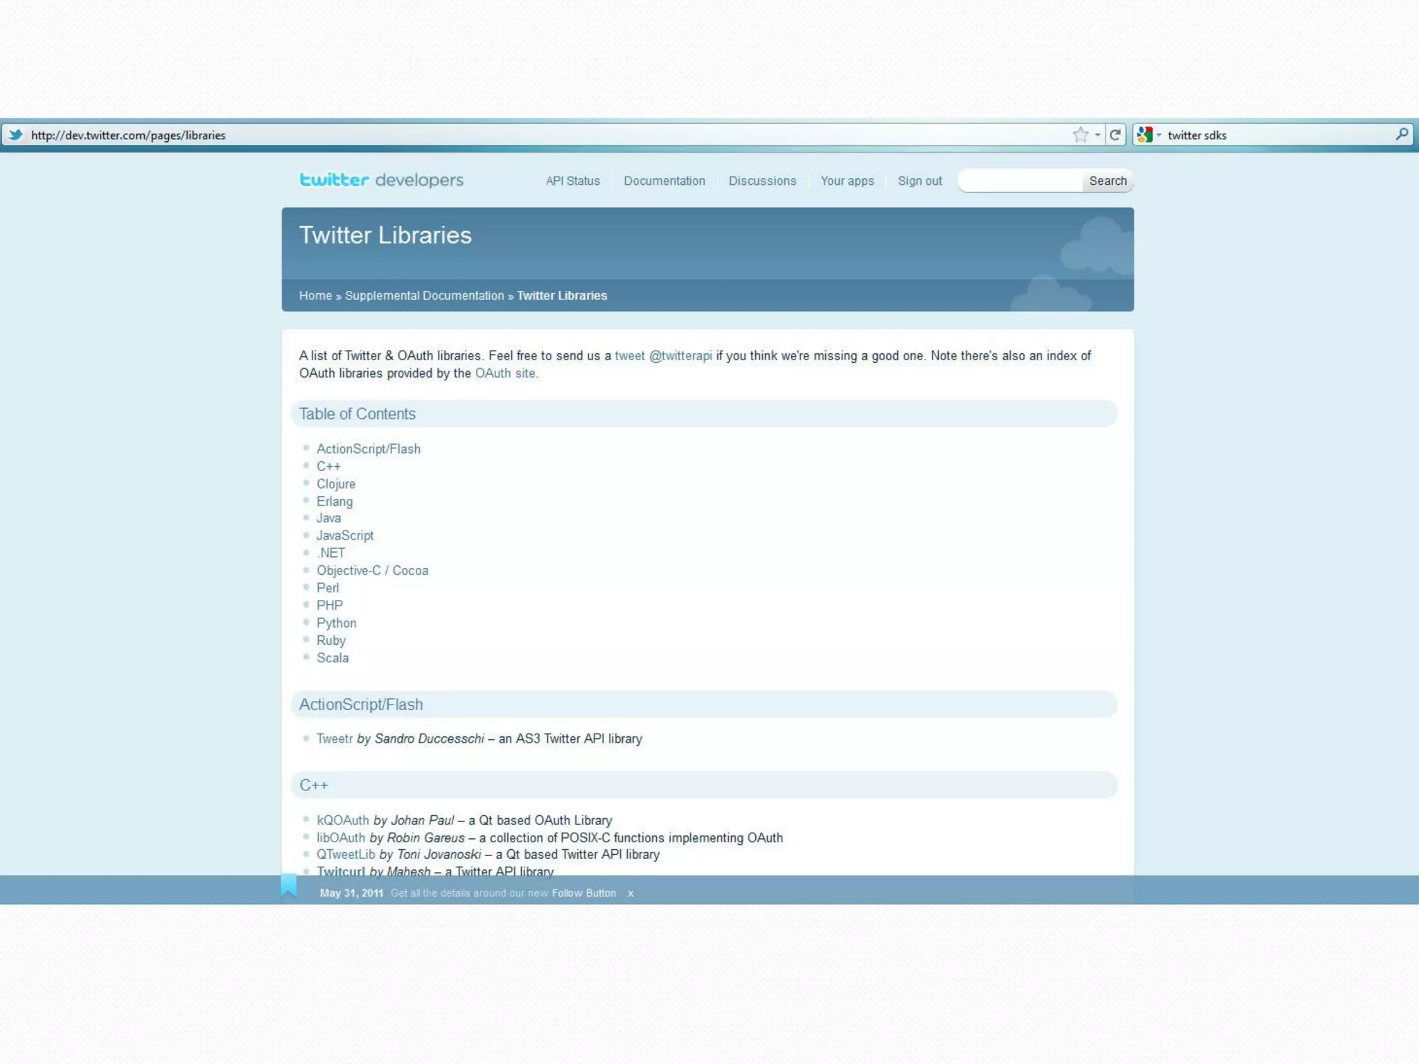Image resolution: width=1419 pixels, height=1064 pixels.
Task: Reload the page with refresh icon
Action: (x=1115, y=135)
